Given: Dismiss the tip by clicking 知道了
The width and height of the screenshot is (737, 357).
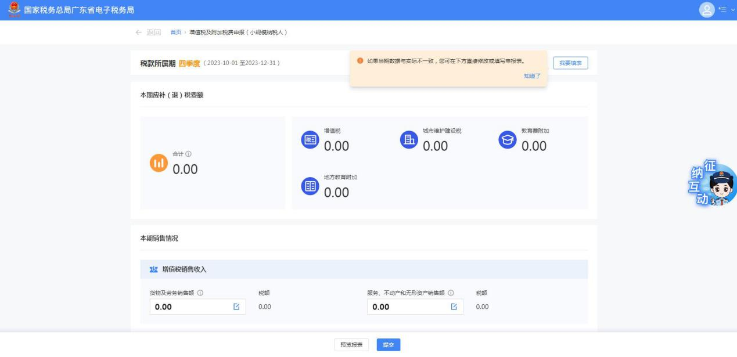Looking at the screenshot, I should (532, 76).
